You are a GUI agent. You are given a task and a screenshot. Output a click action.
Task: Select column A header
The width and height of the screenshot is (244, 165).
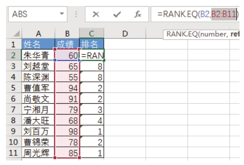pos(38,34)
